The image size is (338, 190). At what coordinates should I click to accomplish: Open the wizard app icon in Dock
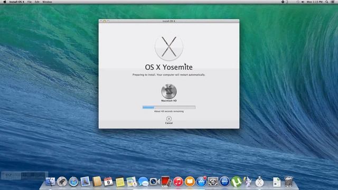tap(248, 182)
